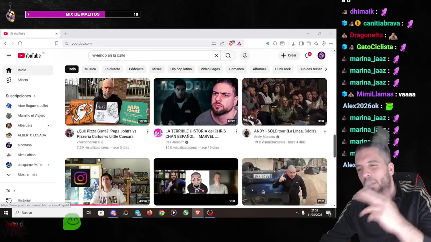Open video options for CHRIS CHAN video
431x242 pixels.
coord(236,131)
